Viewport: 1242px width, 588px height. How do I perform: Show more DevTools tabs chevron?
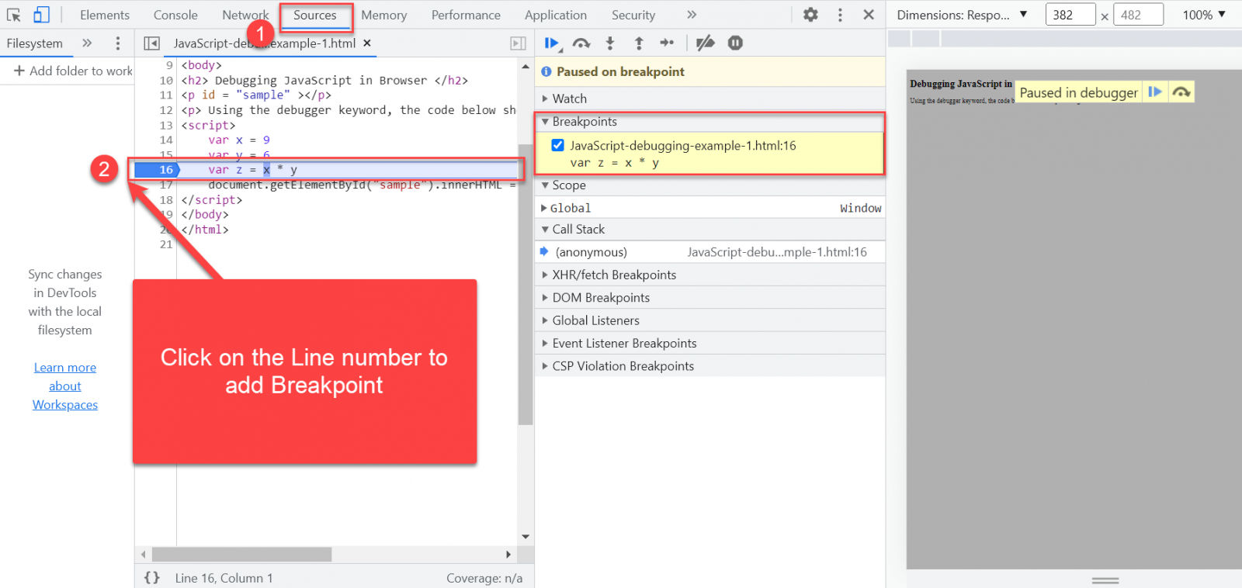[x=692, y=15]
